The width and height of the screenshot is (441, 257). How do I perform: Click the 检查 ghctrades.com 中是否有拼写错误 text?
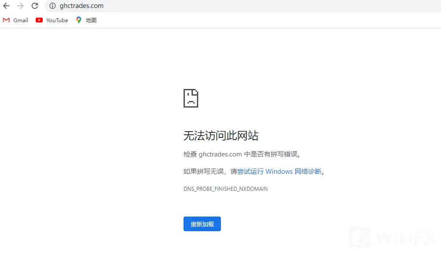(242, 154)
